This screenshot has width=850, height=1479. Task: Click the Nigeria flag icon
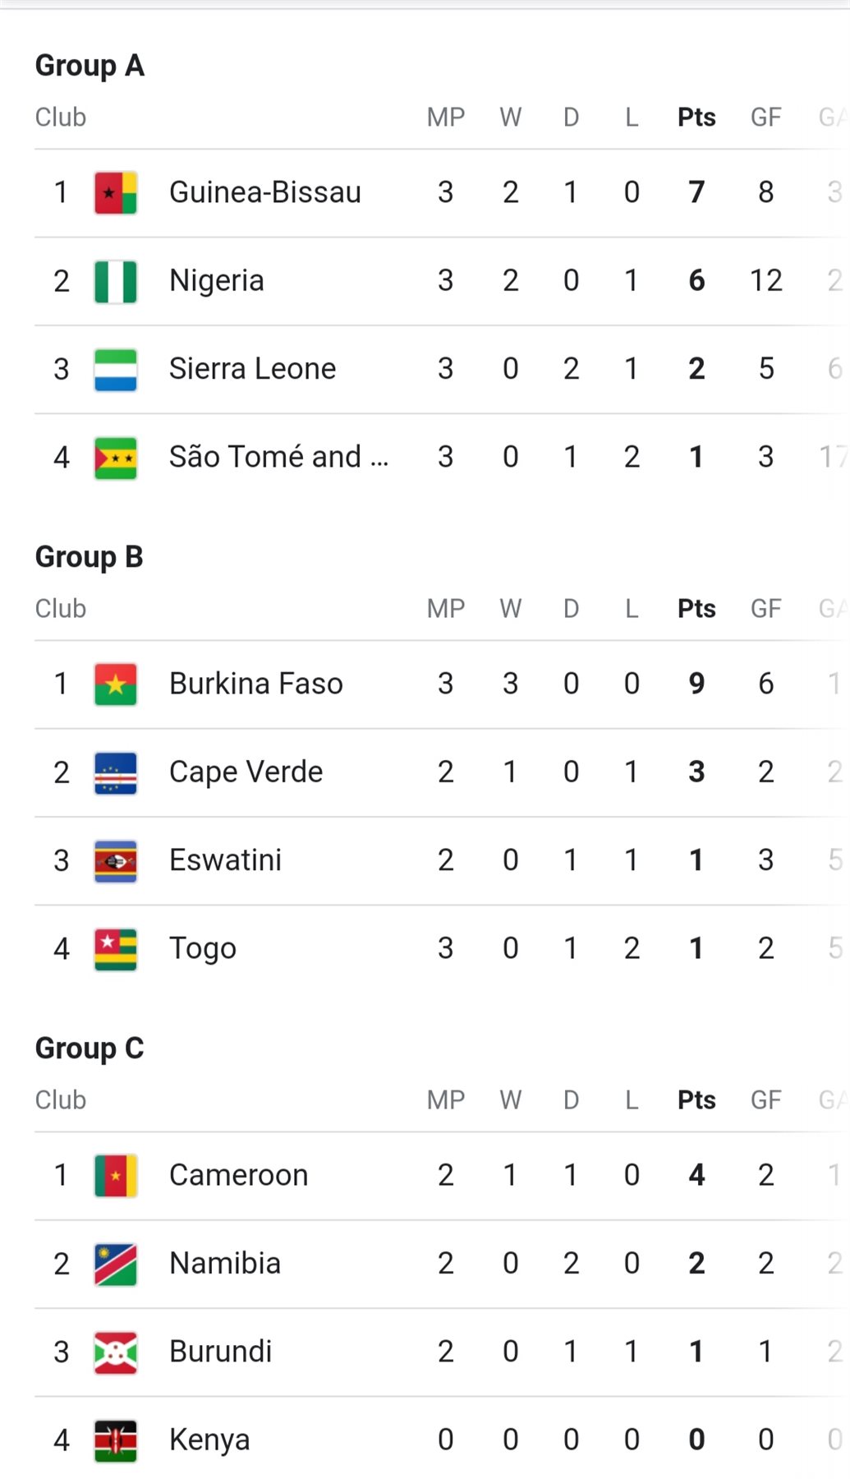[115, 281]
